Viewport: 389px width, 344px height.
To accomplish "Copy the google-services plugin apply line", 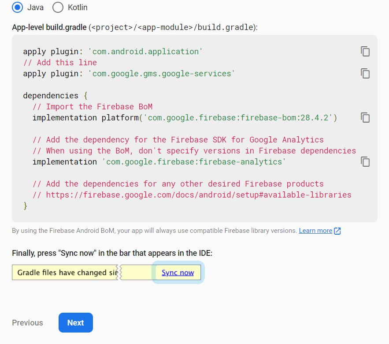I will [x=365, y=74].
